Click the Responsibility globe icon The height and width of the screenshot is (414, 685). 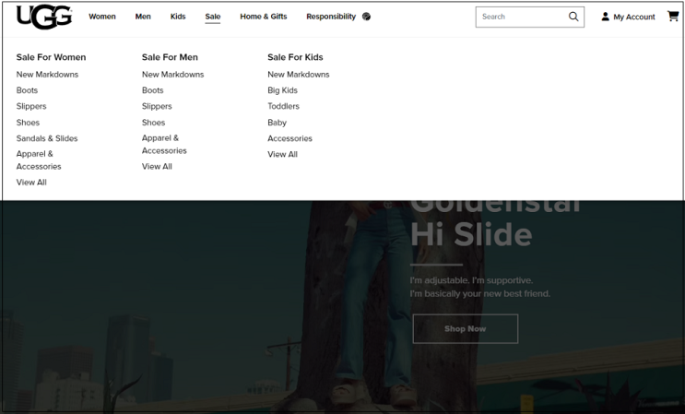[x=367, y=17]
